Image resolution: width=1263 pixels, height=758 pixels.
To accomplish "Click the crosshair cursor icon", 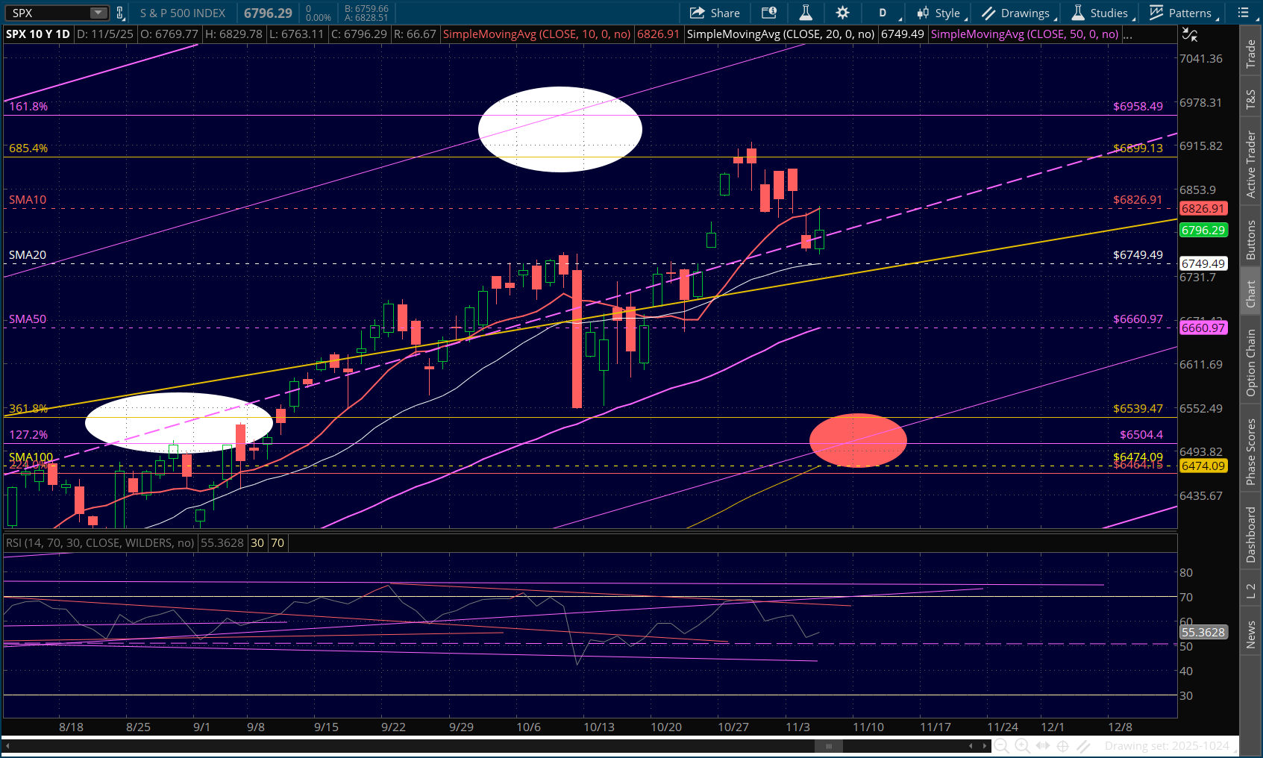I will [1063, 746].
